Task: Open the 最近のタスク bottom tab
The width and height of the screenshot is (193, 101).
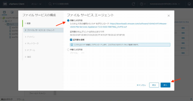Action: pos(7,99)
